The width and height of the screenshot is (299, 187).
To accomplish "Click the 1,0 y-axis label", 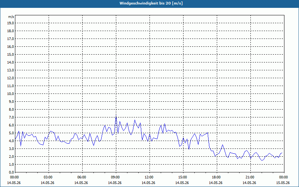I will coord(11,165).
